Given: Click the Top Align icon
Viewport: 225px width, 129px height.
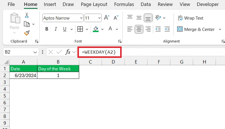Looking at the screenshot, I should pos(130,17).
